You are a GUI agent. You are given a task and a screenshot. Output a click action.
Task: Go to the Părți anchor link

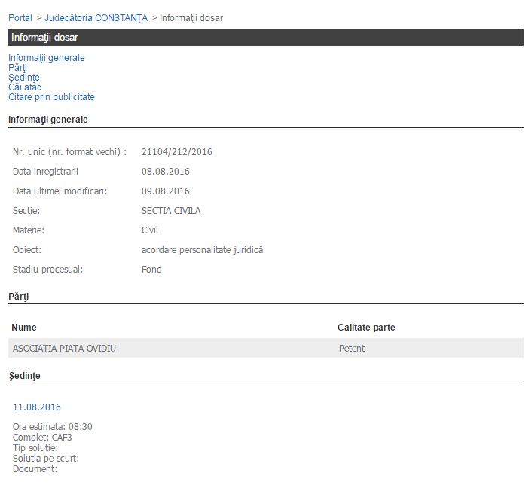point(17,68)
